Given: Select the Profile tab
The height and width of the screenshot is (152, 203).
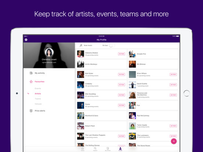Looking at the screenshot, I should tap(120, 149).
